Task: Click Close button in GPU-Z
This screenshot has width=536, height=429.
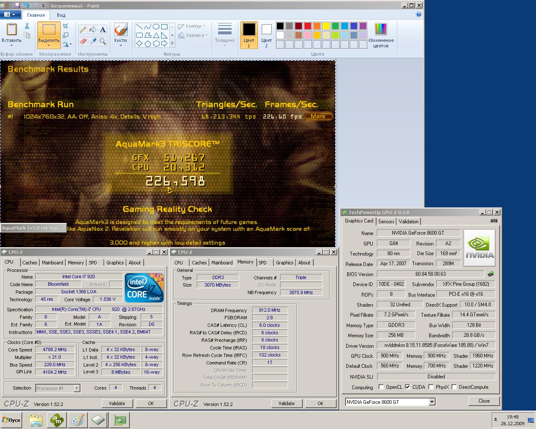Action: pos(484,401)
